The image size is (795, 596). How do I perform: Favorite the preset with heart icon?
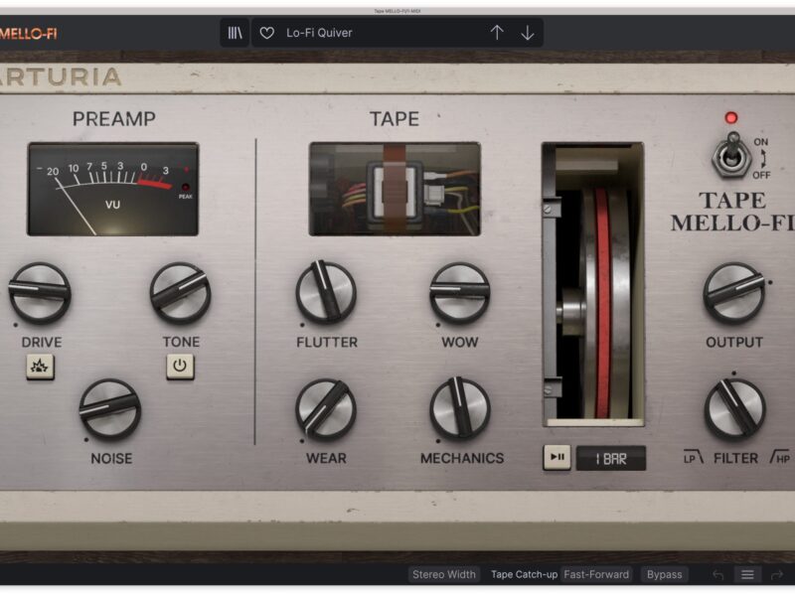point(266,33)
